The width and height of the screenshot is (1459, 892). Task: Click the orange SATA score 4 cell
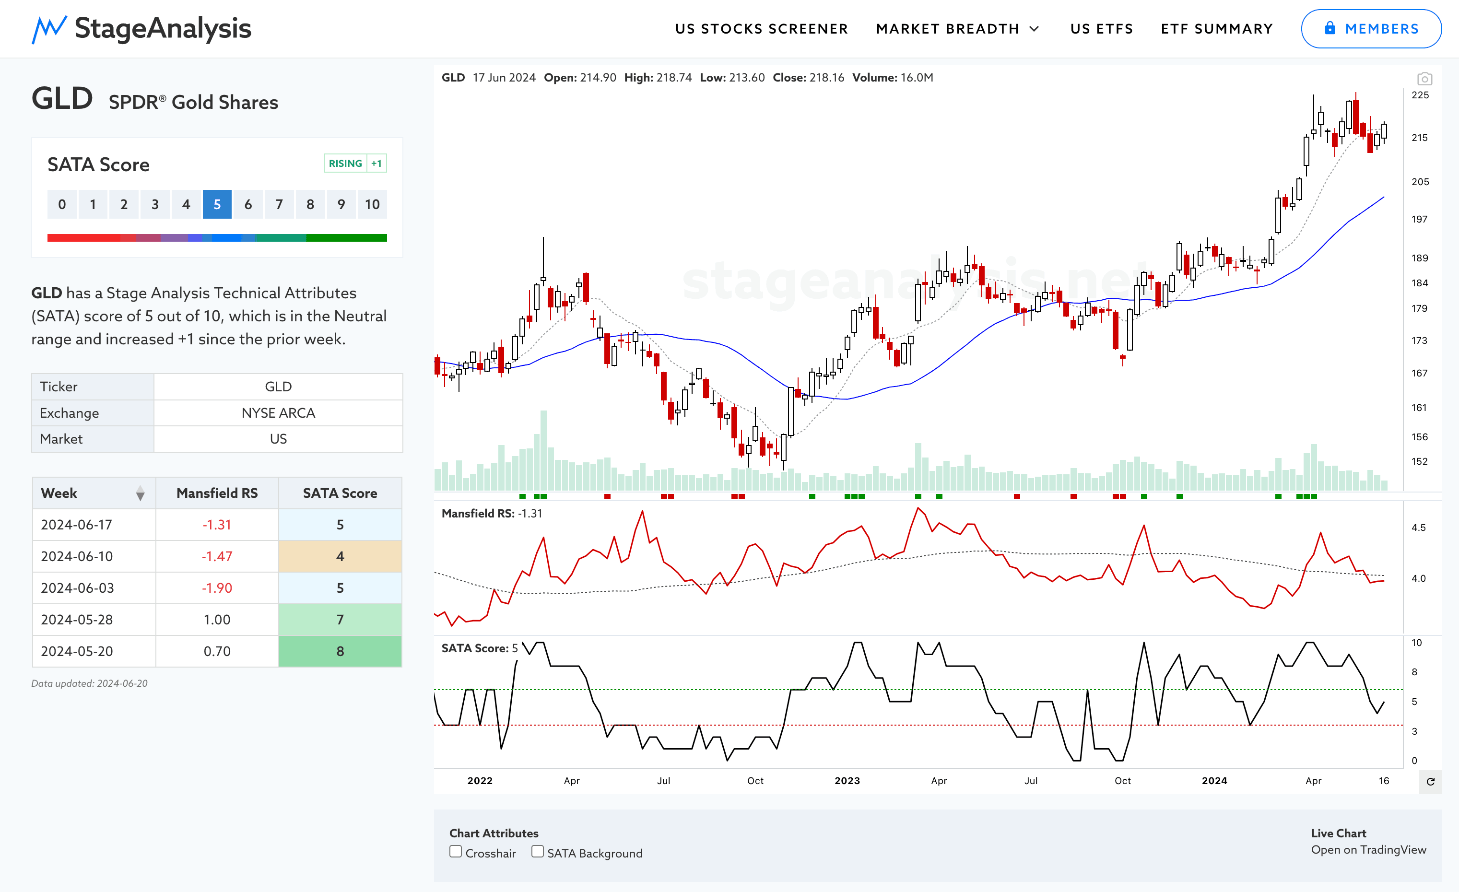click(340, 556)
